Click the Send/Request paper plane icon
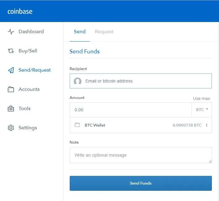 [x=11, y=70]
